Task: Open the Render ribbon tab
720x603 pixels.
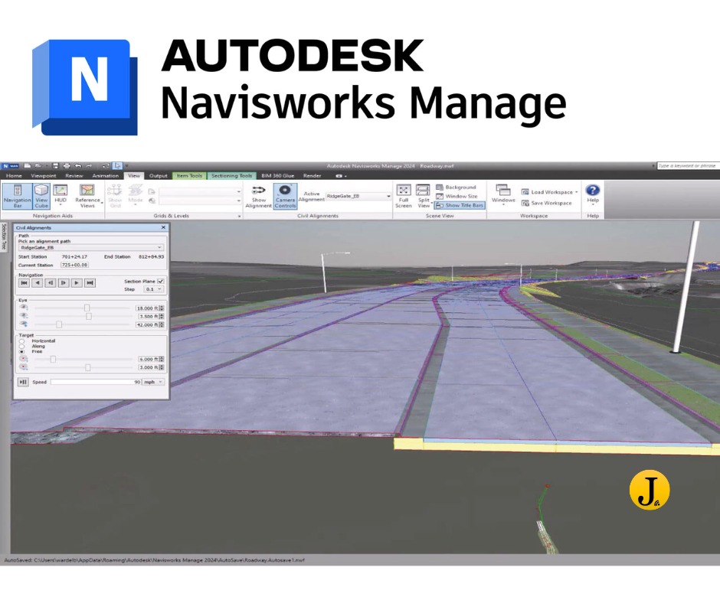Action: point(313,176)
